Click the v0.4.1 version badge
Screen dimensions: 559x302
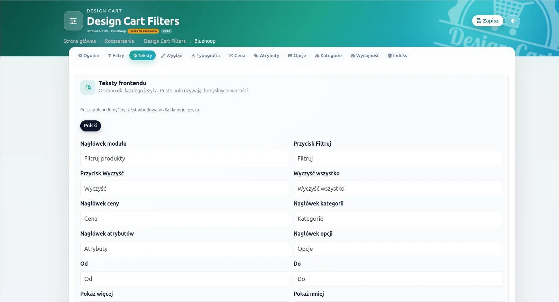(x=166, y=31)
